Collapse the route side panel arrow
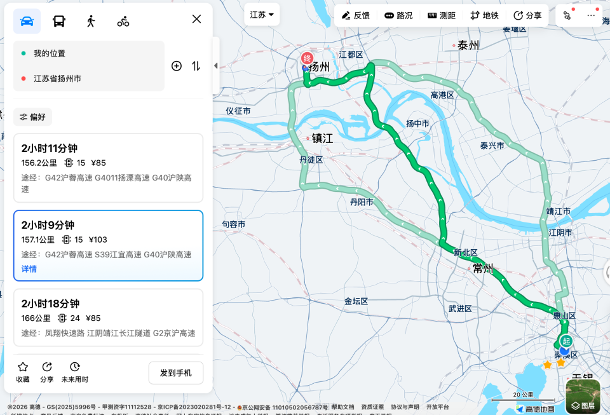 click(216, 65)
